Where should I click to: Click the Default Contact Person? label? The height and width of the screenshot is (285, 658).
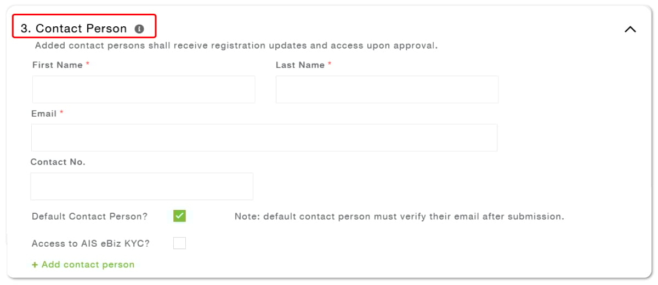click(x=90, y=216)
